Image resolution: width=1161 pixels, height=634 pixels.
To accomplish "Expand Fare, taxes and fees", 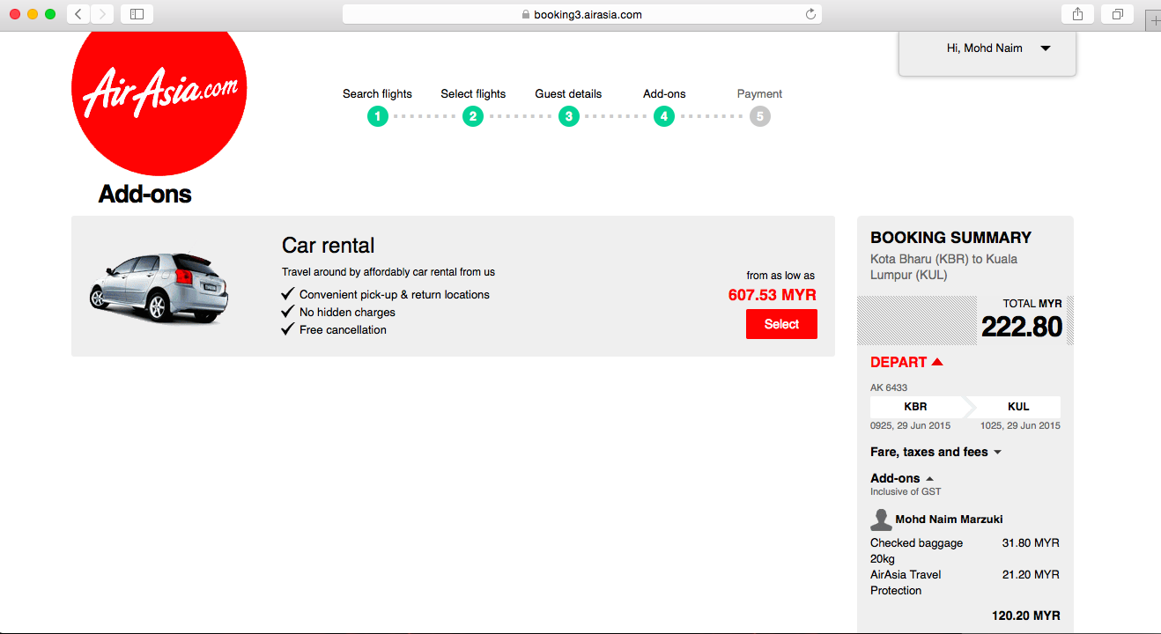I will (x=935, y=452).
